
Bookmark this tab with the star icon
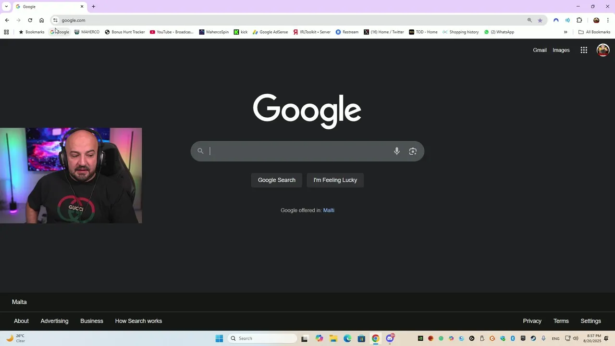540,20
